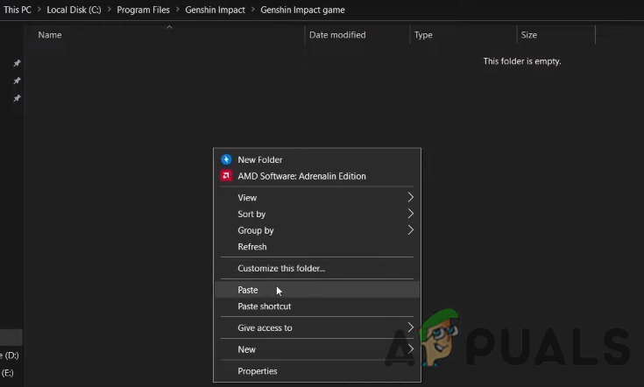This screenshot has height=387, width=644.
Task: Open AMD Software: Adrenalin Edition entry
Action: [317, 176]
